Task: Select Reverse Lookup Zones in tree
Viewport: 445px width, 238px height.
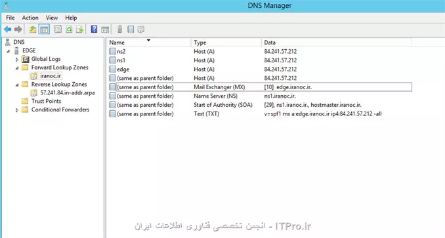Action: (x=59, y=85)
